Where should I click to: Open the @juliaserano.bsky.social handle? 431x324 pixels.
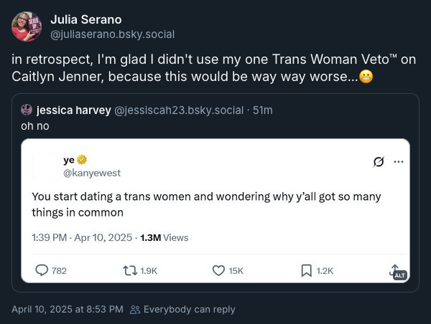[113, 34]
